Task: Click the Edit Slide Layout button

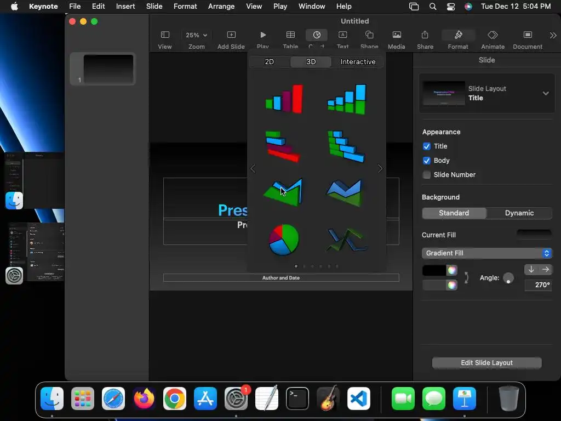Action: click(x=486, y=363)
